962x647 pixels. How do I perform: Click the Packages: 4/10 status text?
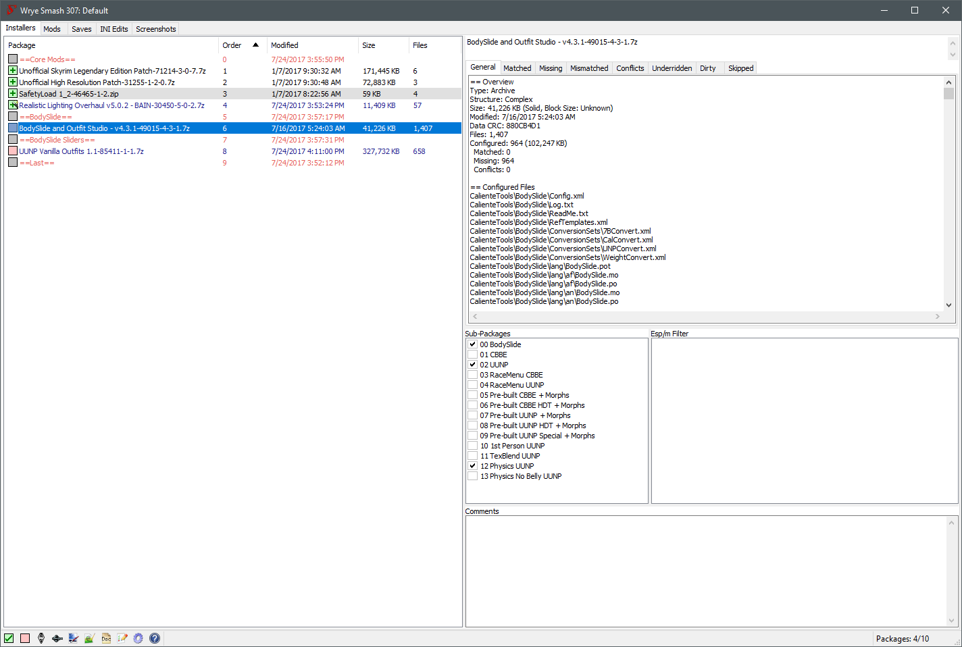[x=903, y=639]
